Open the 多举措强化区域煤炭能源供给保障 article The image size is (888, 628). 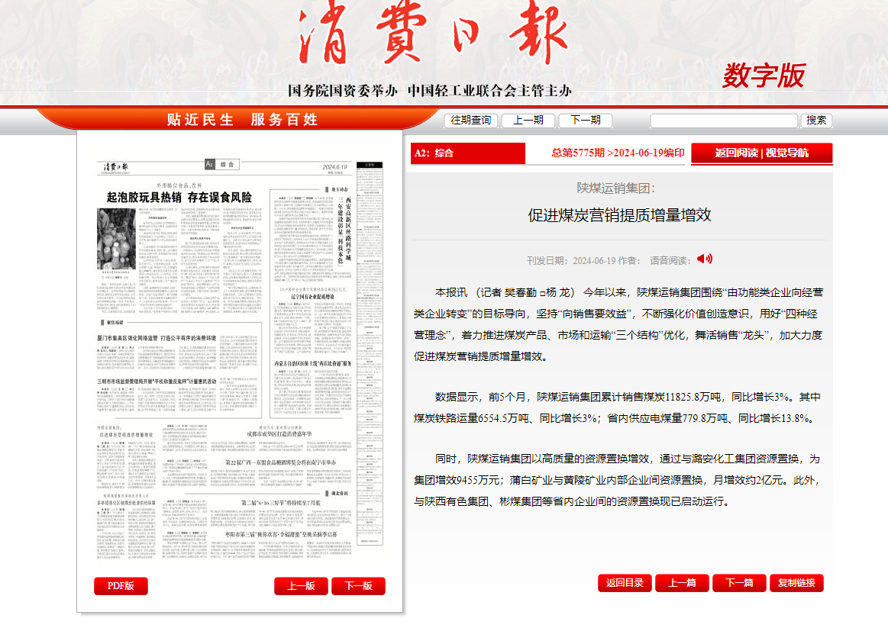pyautogui.click(x=126, y=502)
